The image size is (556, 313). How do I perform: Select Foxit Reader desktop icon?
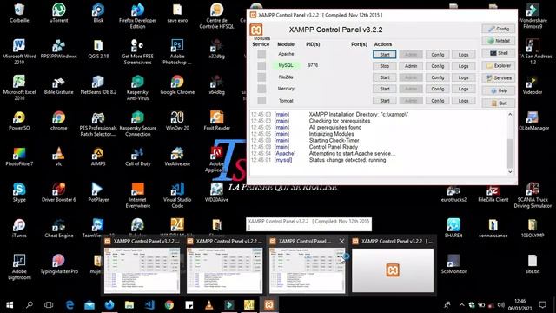pos(216,121)
